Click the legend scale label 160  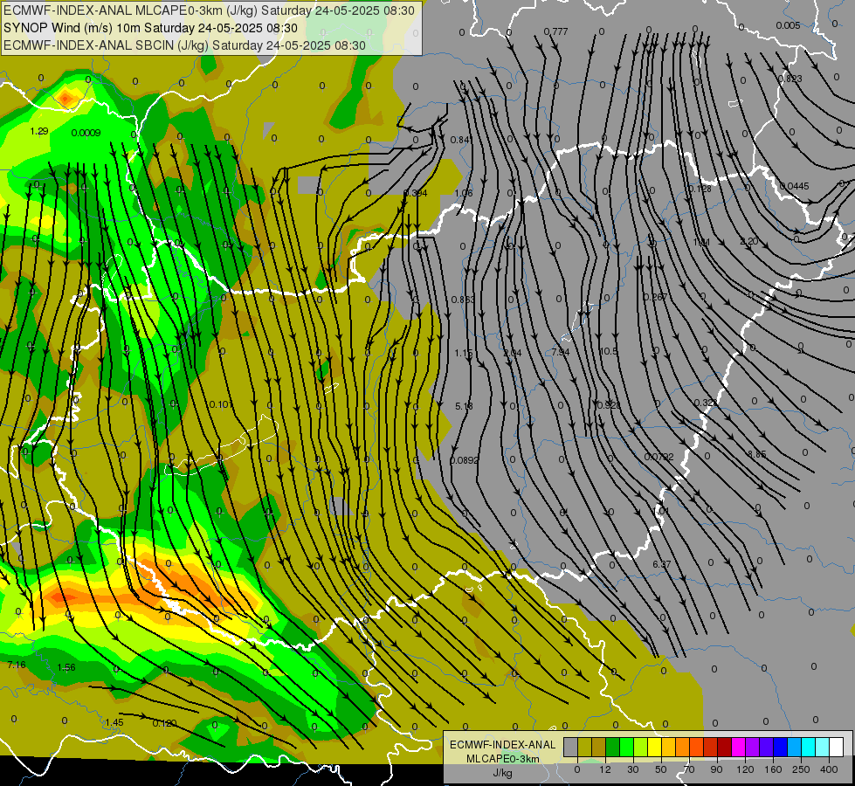[x=773, y=769]
